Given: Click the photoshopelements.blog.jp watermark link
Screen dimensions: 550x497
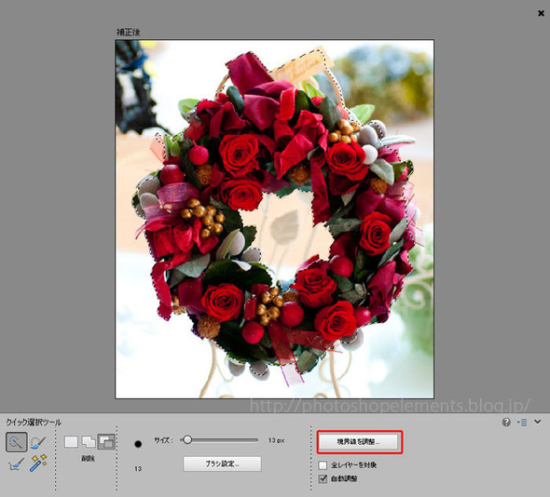Looking at the screenshot, I should pyautogui.click(x=390, y=406).
